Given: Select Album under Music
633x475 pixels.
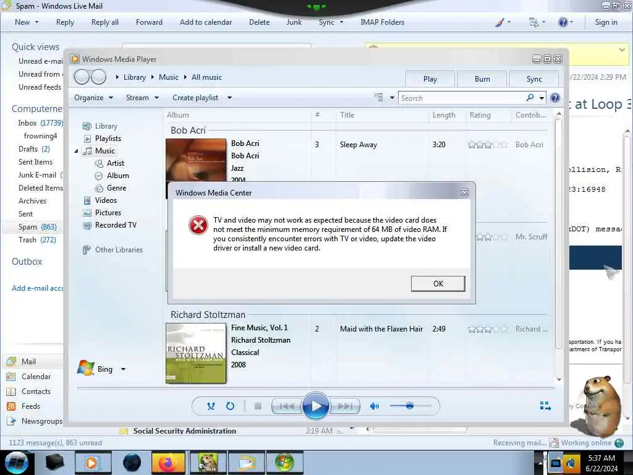Looking at the screenshot, I should point(117,176).
